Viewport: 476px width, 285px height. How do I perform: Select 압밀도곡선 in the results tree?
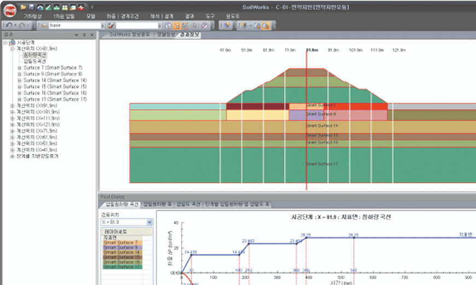click(x=34, y=62)
